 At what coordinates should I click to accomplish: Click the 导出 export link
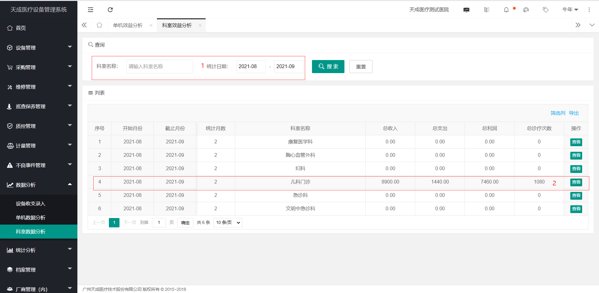pos(574,113)
